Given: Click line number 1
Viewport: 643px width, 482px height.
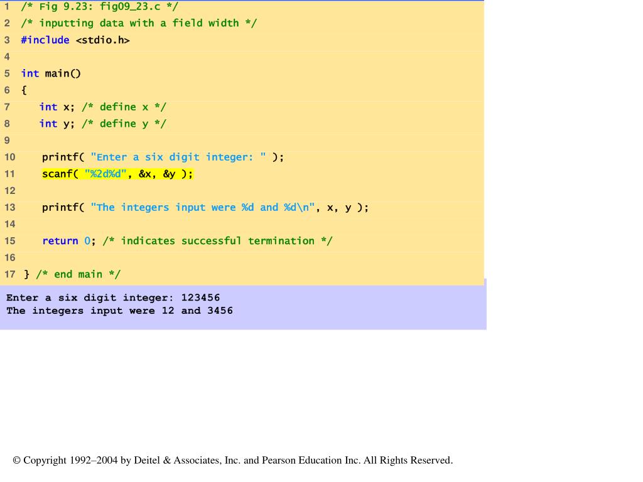Looking at the screenshot, I should point(7,6).
